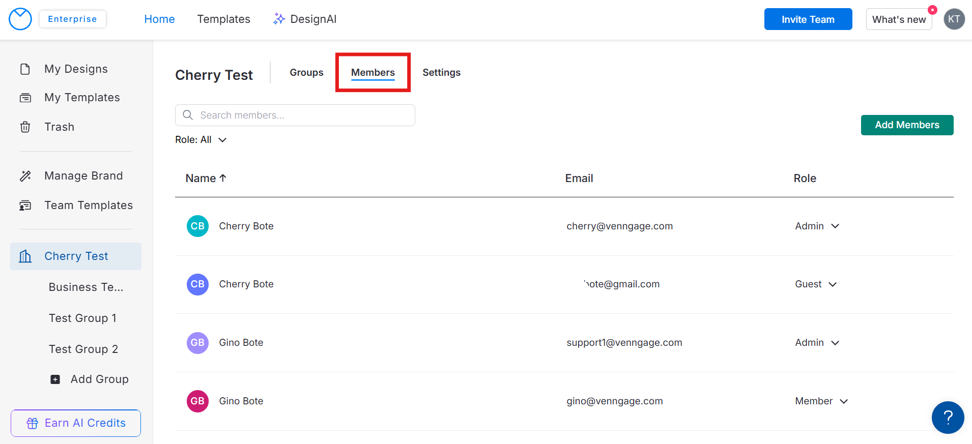Click the Email column header
The height and width of the screenshot is (444, 972).
(x=579, y=179)
